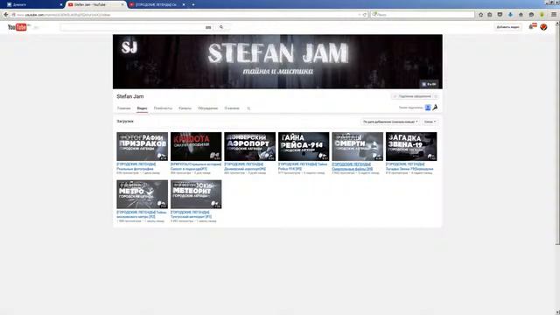560x315 pixels.
Task: Bookmark this page with the star icon
Action: 480,15
